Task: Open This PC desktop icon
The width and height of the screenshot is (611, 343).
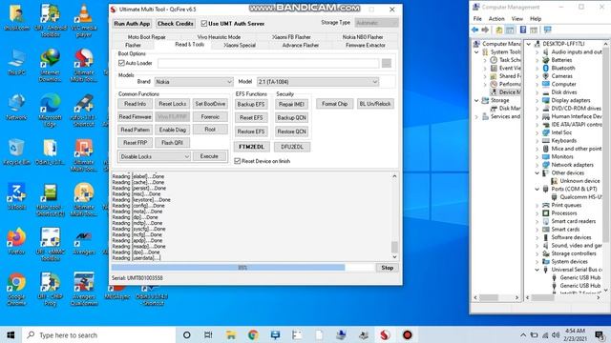Action: [16, 62]
